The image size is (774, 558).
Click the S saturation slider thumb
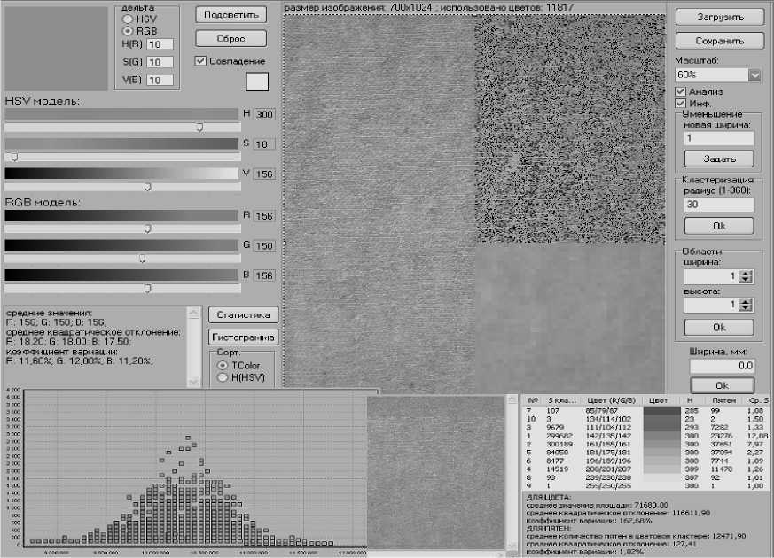pos(14,158)
